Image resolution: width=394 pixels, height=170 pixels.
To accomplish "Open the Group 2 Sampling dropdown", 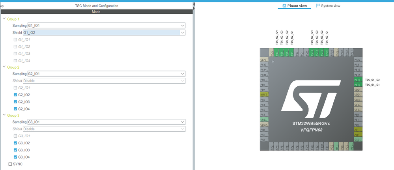I will pyautogui.click(x=106, y=74).
